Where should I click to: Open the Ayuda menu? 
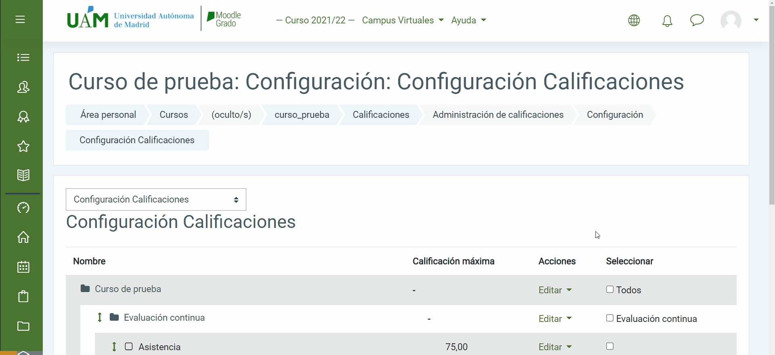[x=468, y=20]
